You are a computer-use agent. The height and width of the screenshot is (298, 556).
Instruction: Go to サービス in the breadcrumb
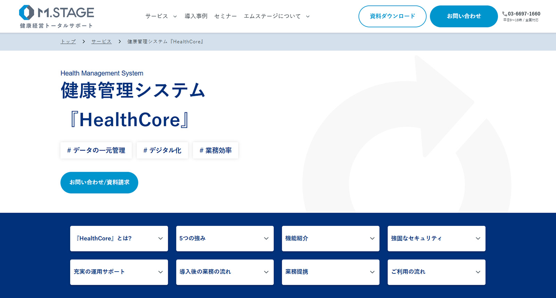pos(101,42)
